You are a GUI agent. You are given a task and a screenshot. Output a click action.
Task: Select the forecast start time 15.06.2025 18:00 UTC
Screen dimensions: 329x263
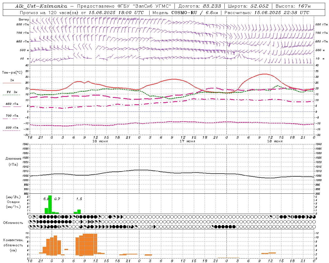pyautogui.click(x=116, y=13)
